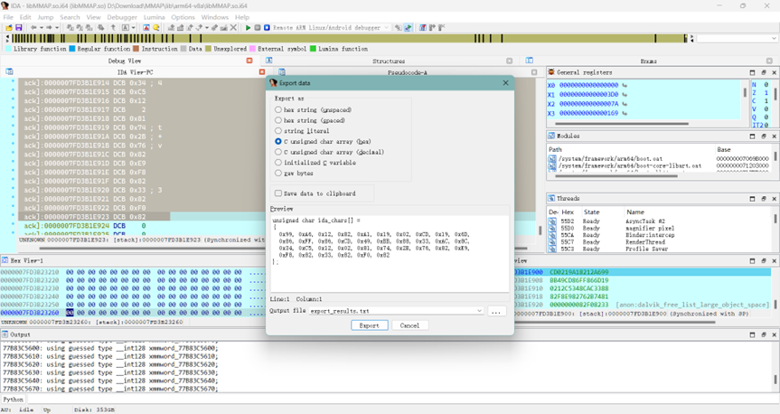The image size is (780, 414).
Task: Sort modules by Path column header
Action: 555,149
